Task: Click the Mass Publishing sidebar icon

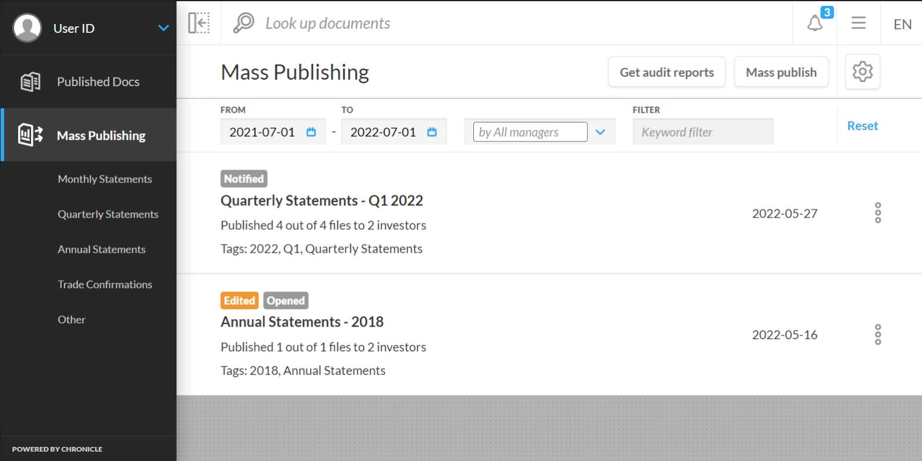Action: tap(31, 135)
